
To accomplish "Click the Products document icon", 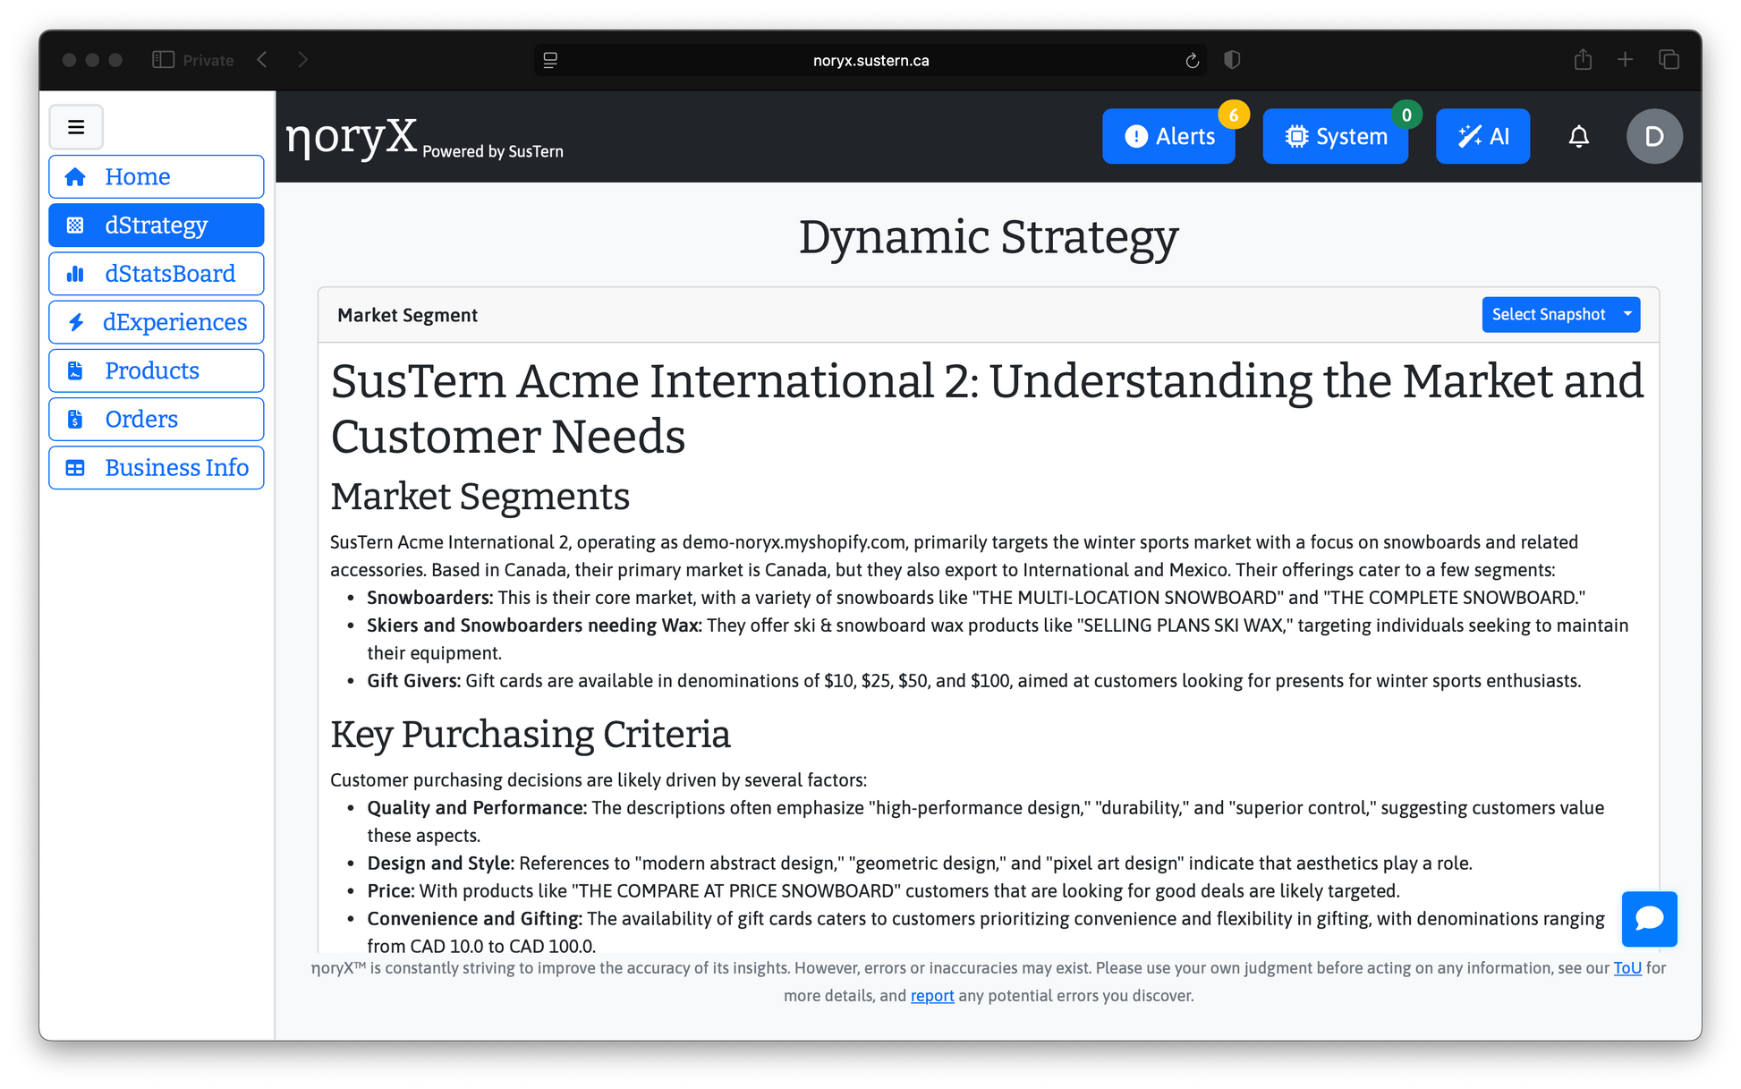I will coord(76,370).
